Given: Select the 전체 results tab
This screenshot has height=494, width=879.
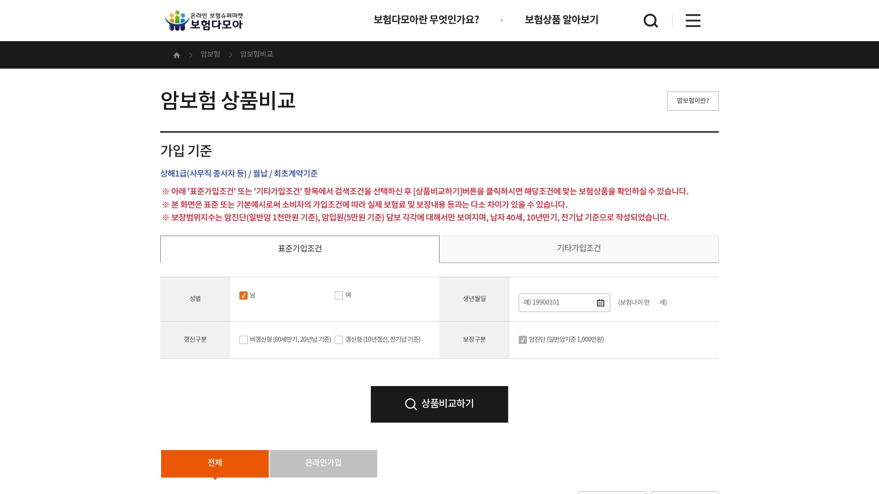Looking at the screenshot, I should [x=215, y=463].
